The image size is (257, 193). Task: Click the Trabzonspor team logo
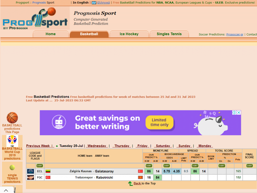pyautogui.click(x=31, y=177)
